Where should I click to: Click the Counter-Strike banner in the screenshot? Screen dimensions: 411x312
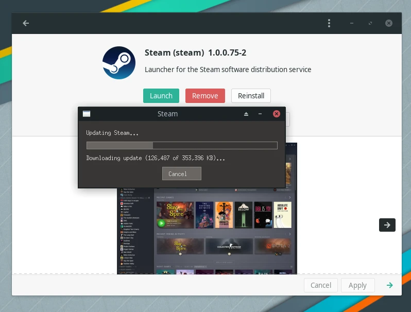(229, 246)
